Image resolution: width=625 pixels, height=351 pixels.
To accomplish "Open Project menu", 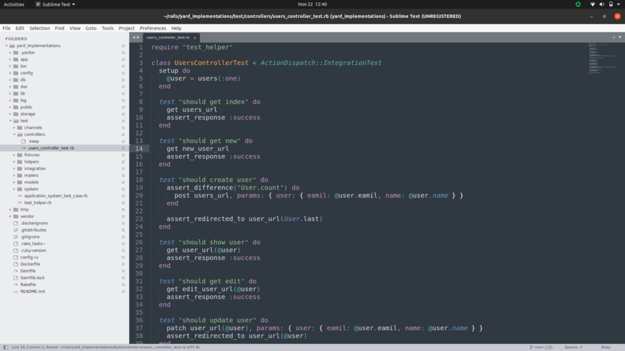I will (x=126, y=28).
